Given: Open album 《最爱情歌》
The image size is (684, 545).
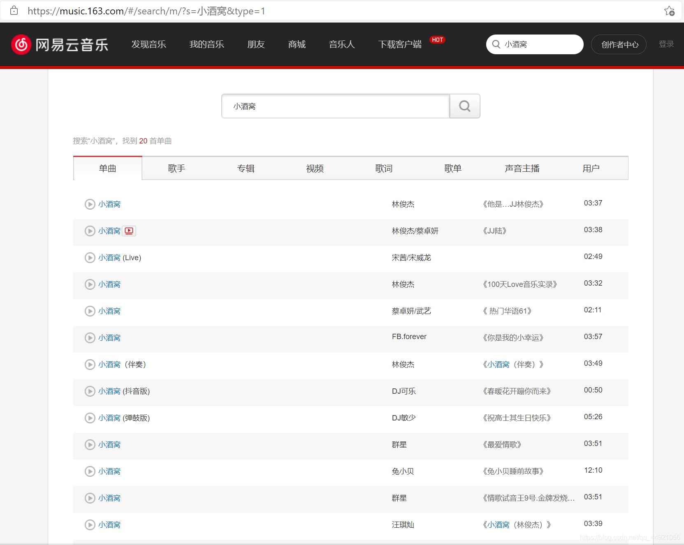Looking at the screenshot, I should 502,445.
